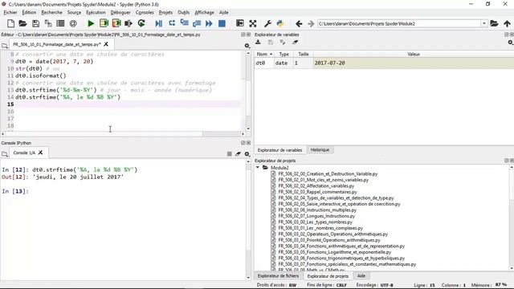Re-run last script icon

pyautogui.click(x=141, y=23)
